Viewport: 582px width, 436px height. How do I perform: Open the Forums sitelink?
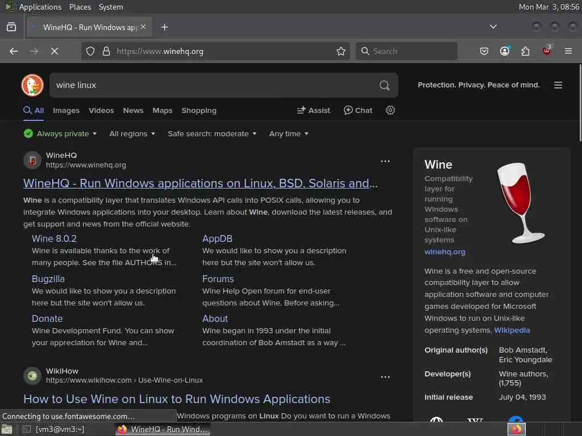(218, 279)
